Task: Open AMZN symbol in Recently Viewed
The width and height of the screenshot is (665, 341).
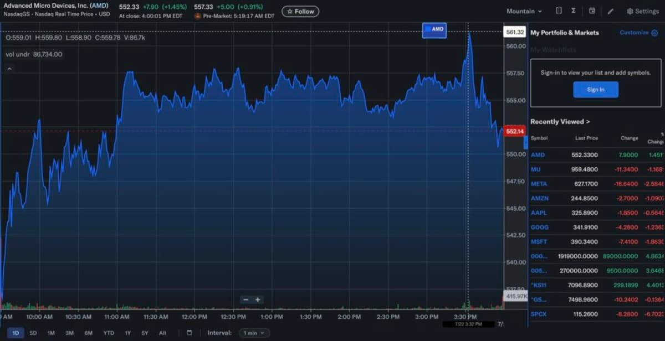Action: (539, 198)
